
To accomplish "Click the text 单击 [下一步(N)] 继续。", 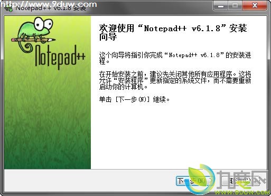I will click(134, 100).
